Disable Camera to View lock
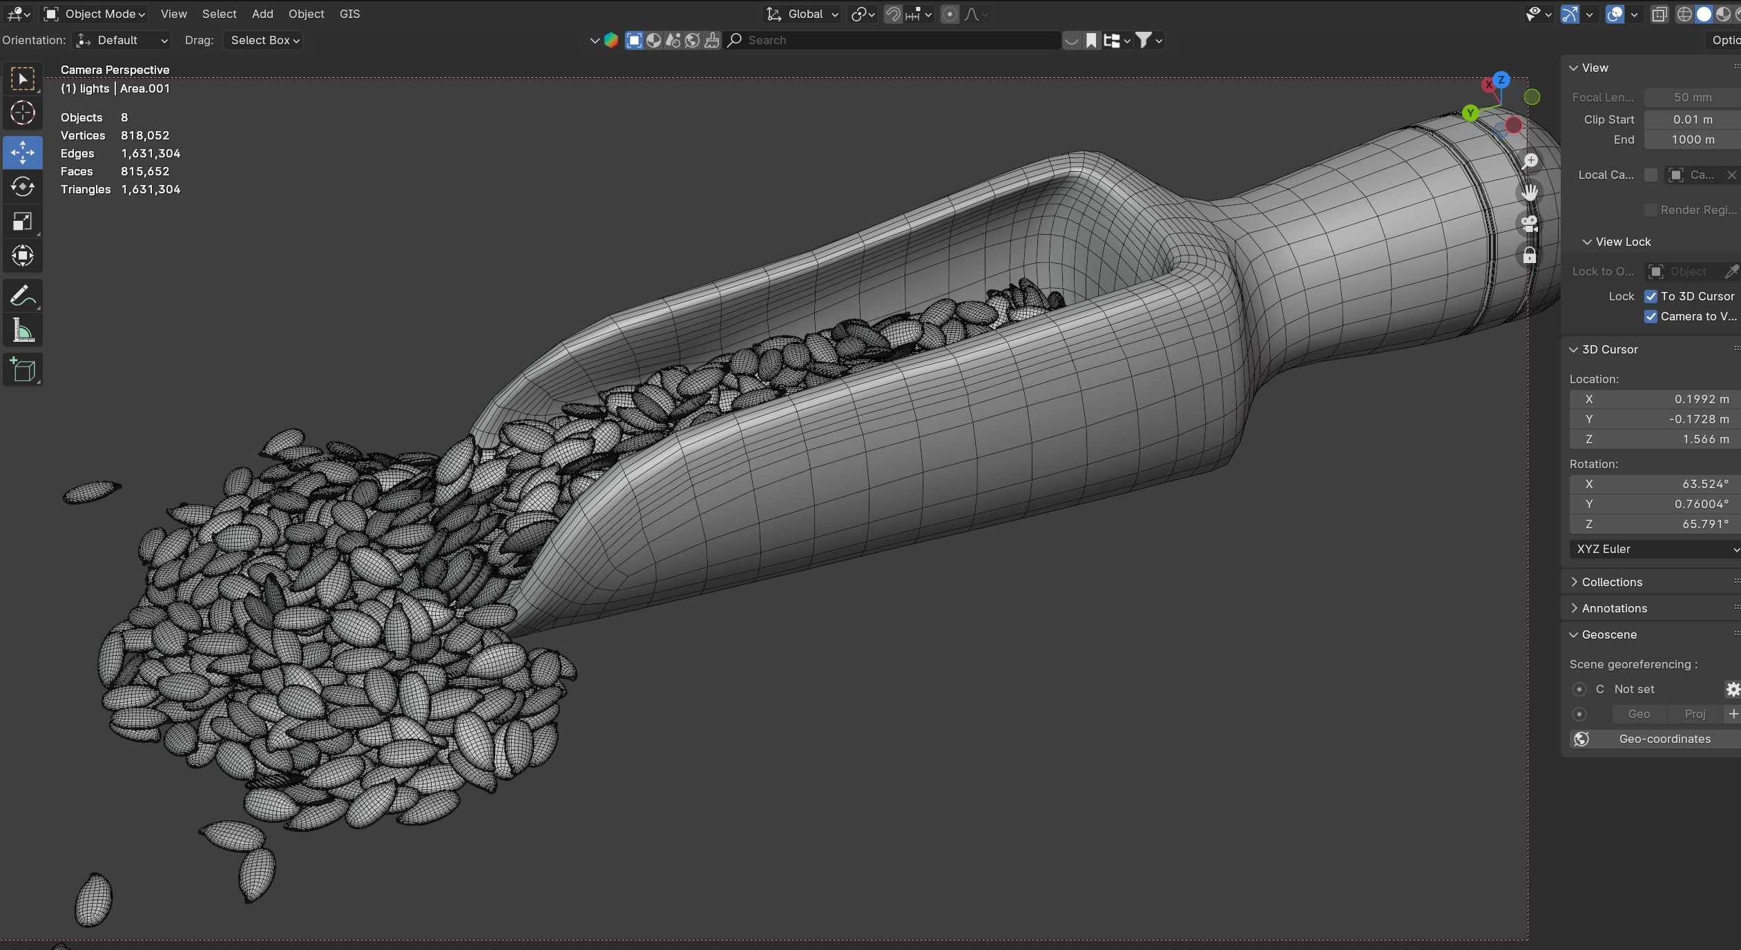The height and width of the screenshot is (950, 1741). [x=1651, y=316]
